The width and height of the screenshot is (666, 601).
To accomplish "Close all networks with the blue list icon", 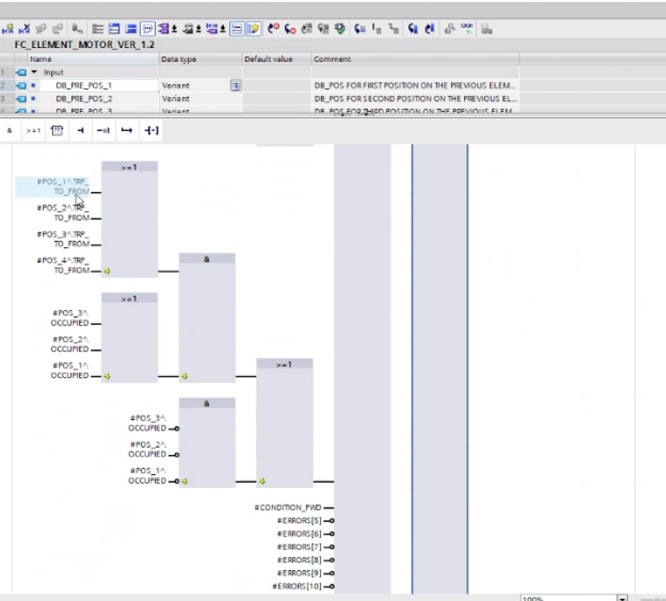I will (x=131, y=29).
